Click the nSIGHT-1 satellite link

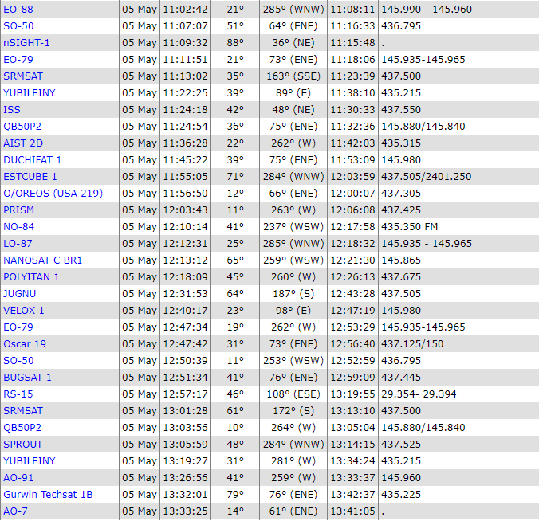26,42
